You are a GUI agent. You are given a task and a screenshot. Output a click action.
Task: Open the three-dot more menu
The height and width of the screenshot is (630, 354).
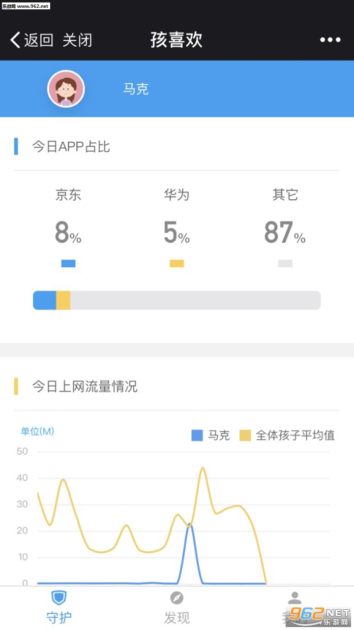[330, 40]
